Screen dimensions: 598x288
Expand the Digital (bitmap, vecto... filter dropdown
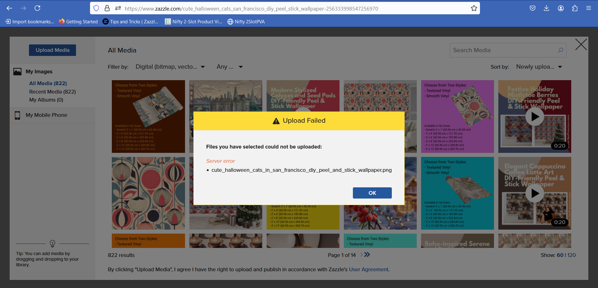click(170, 67)
